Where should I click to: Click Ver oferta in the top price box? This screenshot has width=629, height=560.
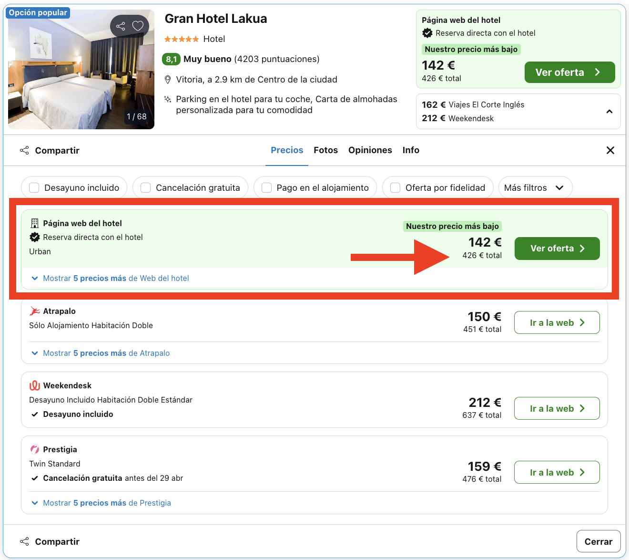[x=569, y=73]
